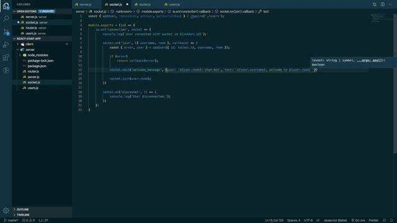Open the Explorer view in activity bar
This screenshot has width=397, height=223.
(6, 6)
